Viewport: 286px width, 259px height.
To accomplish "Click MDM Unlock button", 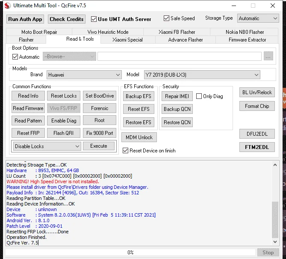I will tap(139, 137).
